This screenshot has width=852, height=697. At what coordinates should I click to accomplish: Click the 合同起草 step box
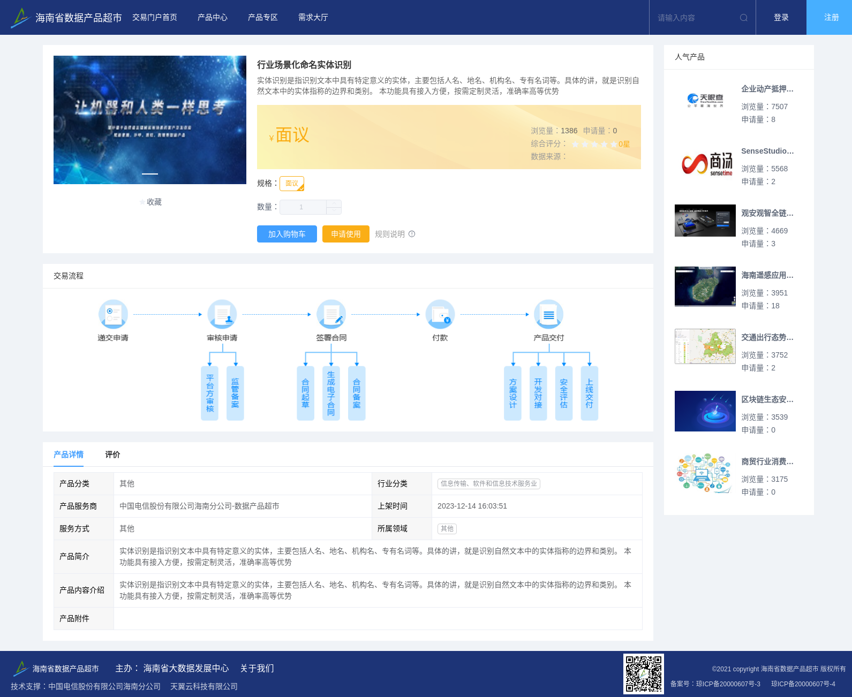tap(305, 393)
